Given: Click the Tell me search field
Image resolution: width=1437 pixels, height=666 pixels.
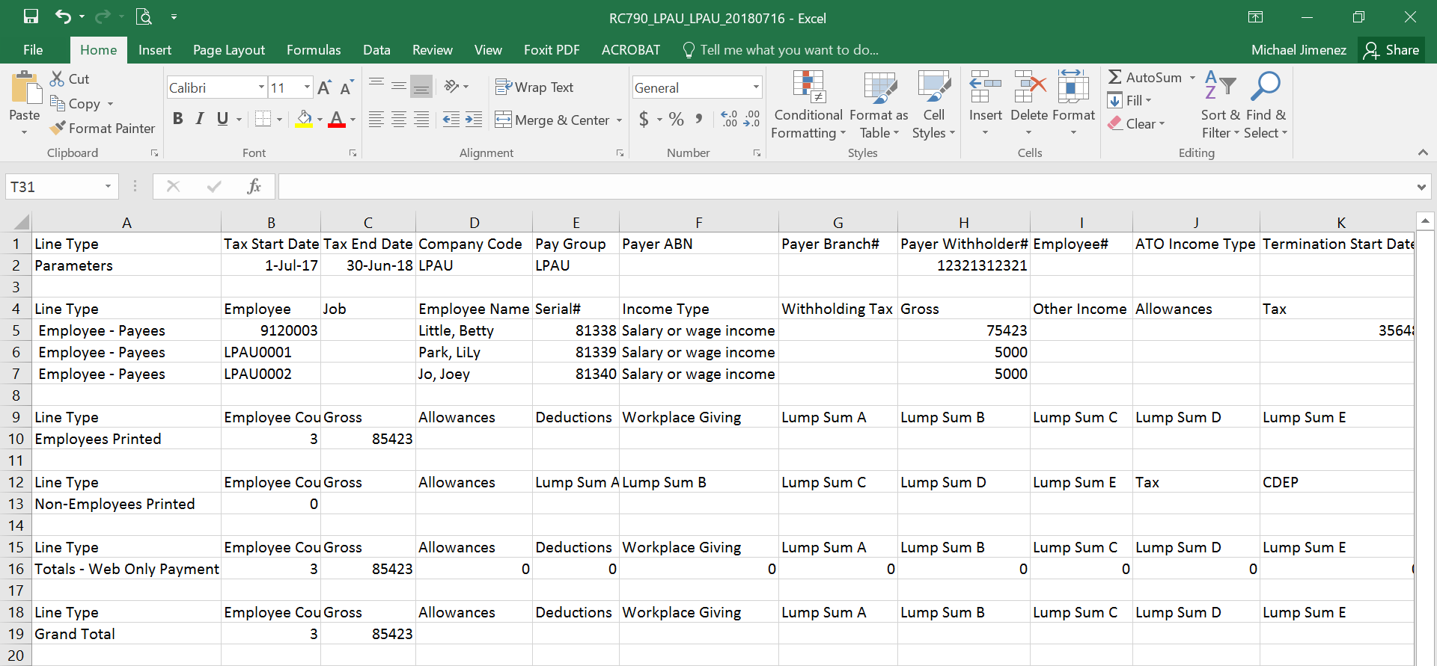Looking at the screenshot, I should pyautogui.click(x=789, y=50).
